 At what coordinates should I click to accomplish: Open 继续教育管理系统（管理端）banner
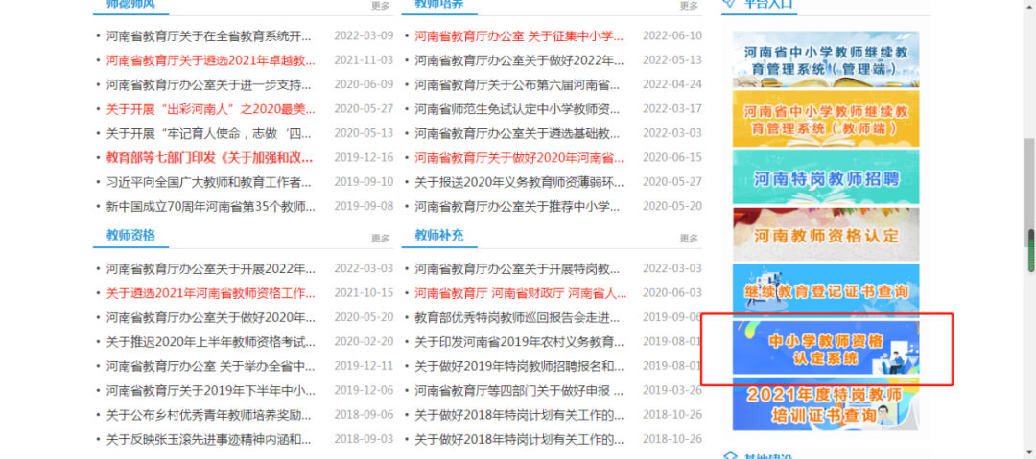825,60
